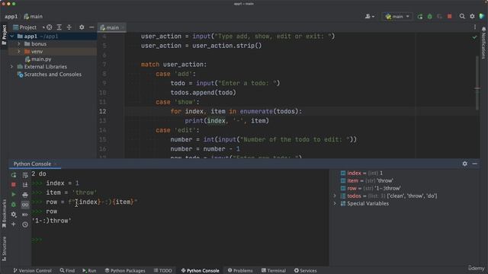The height and width of the screenshot is (274, 488).
Task: Stop the Python console with red square
Action: click(14, 184)
